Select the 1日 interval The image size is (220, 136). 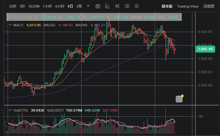70,6
